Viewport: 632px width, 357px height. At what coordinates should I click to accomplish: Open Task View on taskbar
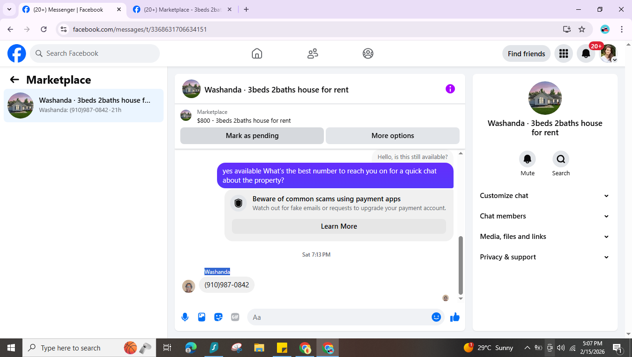coord(167,348)
